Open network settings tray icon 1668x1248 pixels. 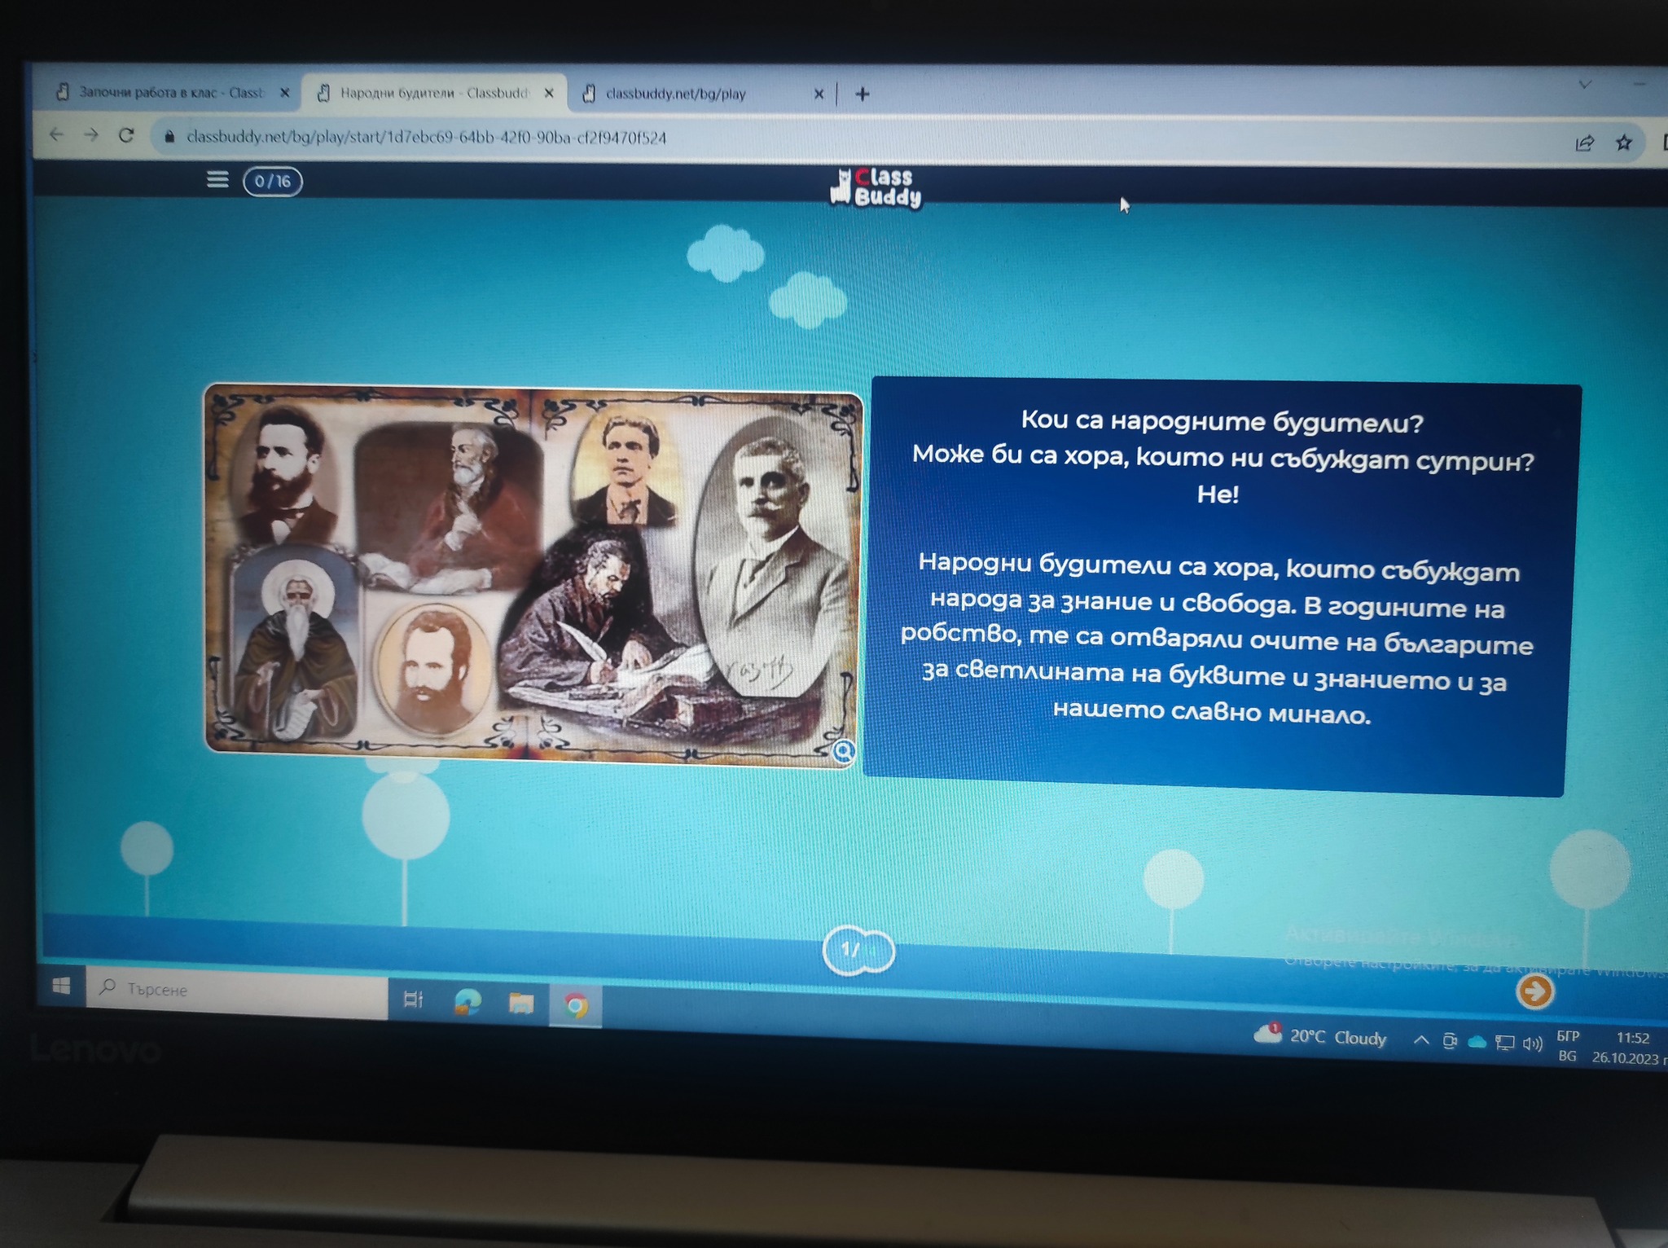(x=1504, y=1044)
